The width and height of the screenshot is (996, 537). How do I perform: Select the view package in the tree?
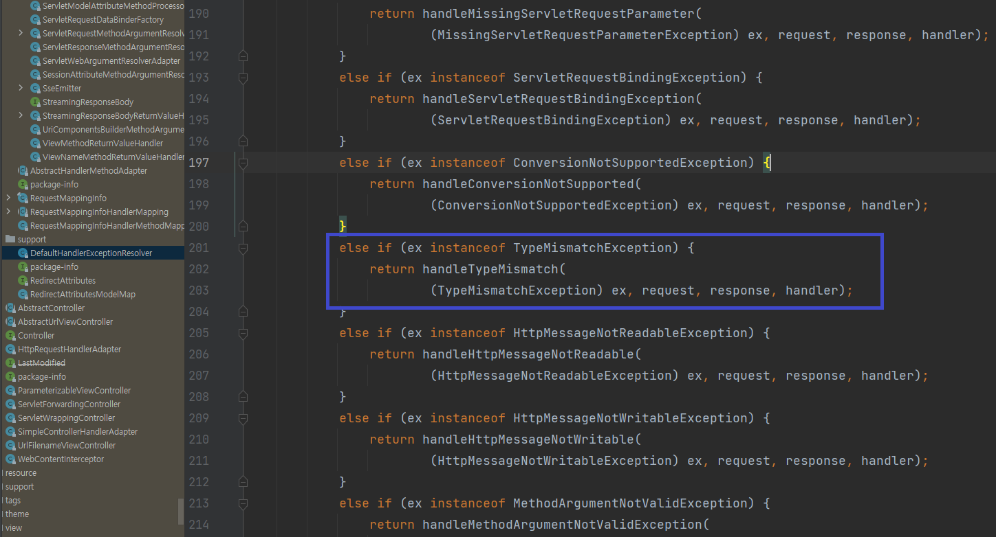coord(14,528)
